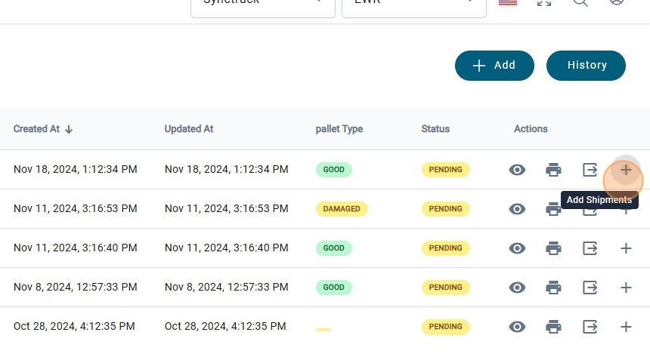
Task: Print pallet created Nov 11, 3:16:40 PM
Action: [553, 248]
